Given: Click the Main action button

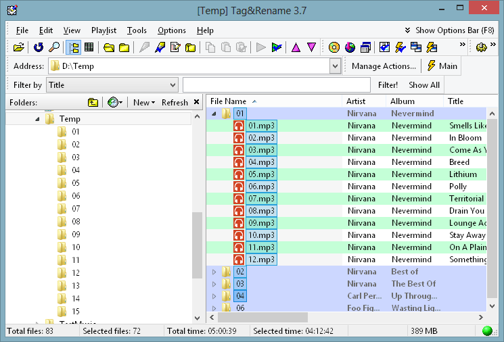Looking at the screenshot, I should tap(442, 66).
